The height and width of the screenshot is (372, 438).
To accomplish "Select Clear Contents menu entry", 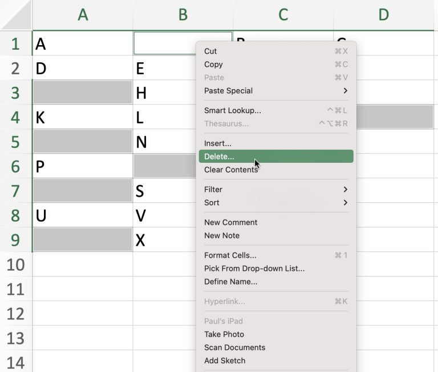I will click(x=231, y=170).
